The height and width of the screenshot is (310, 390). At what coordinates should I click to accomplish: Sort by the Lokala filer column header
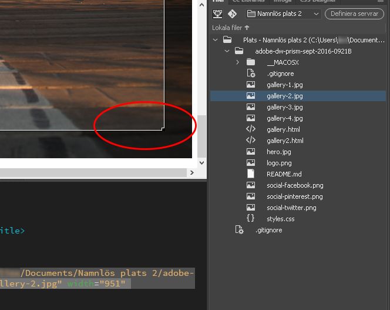click(x=230, y=28)
